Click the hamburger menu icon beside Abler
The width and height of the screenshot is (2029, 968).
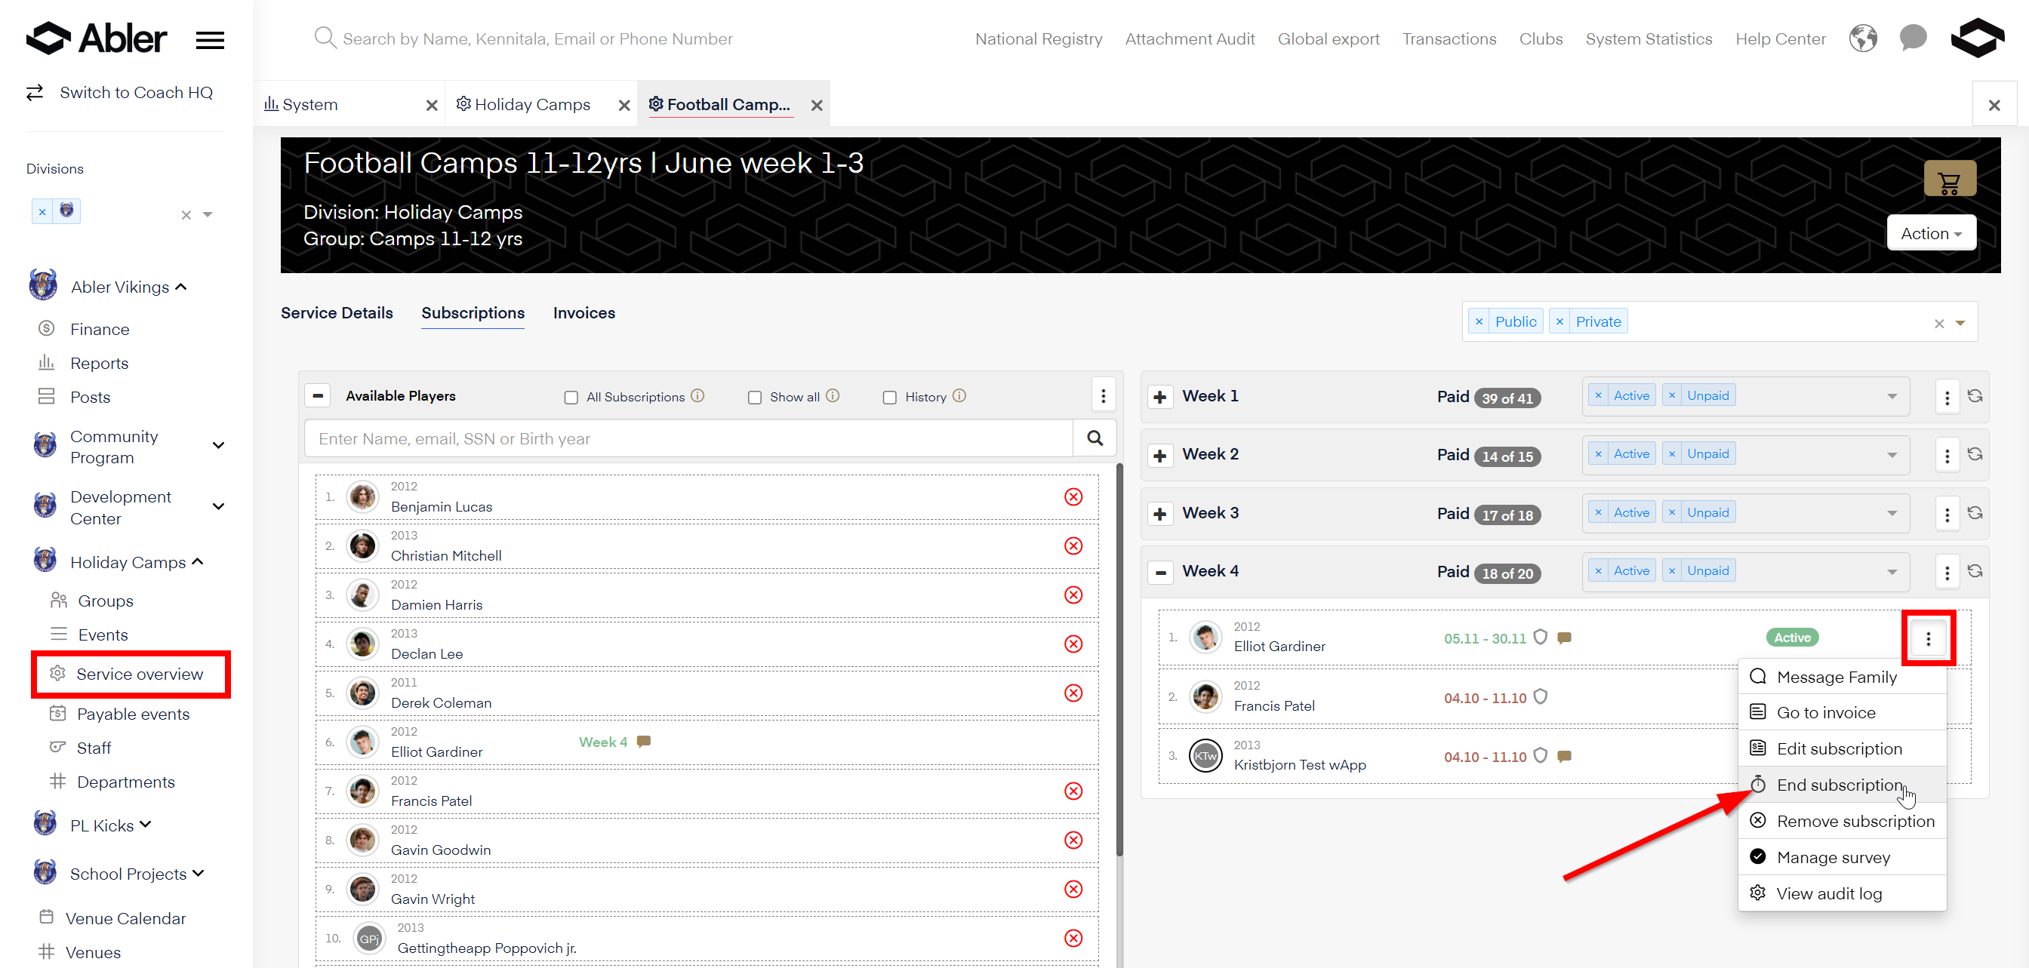pyautogui.click(x=210, y=39)
